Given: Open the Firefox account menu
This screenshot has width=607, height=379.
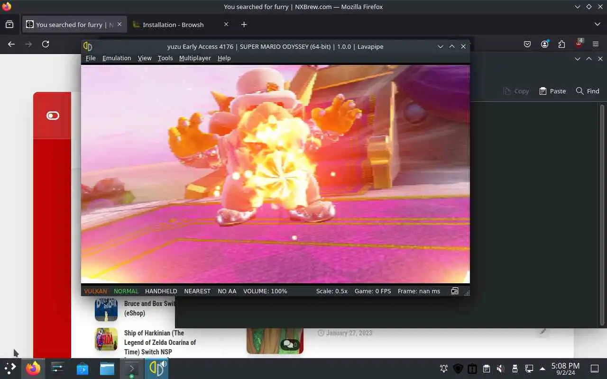Looking at the screenshot, I should pos(544,44).
